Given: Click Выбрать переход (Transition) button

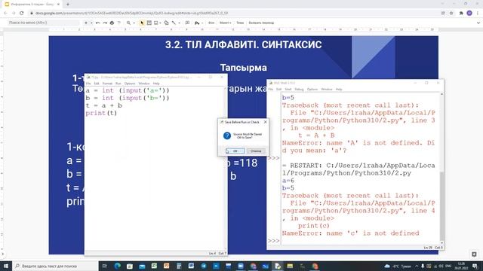Looking at the screenshot, I should [261, 23].
